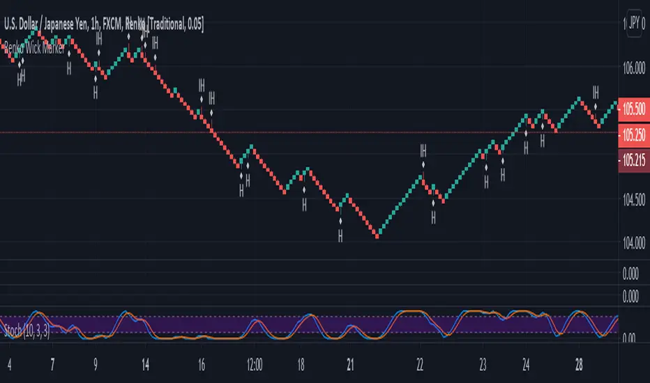Click the 105.500 current price label
This screenshot has width=650, height=383.
click(634, 109)
